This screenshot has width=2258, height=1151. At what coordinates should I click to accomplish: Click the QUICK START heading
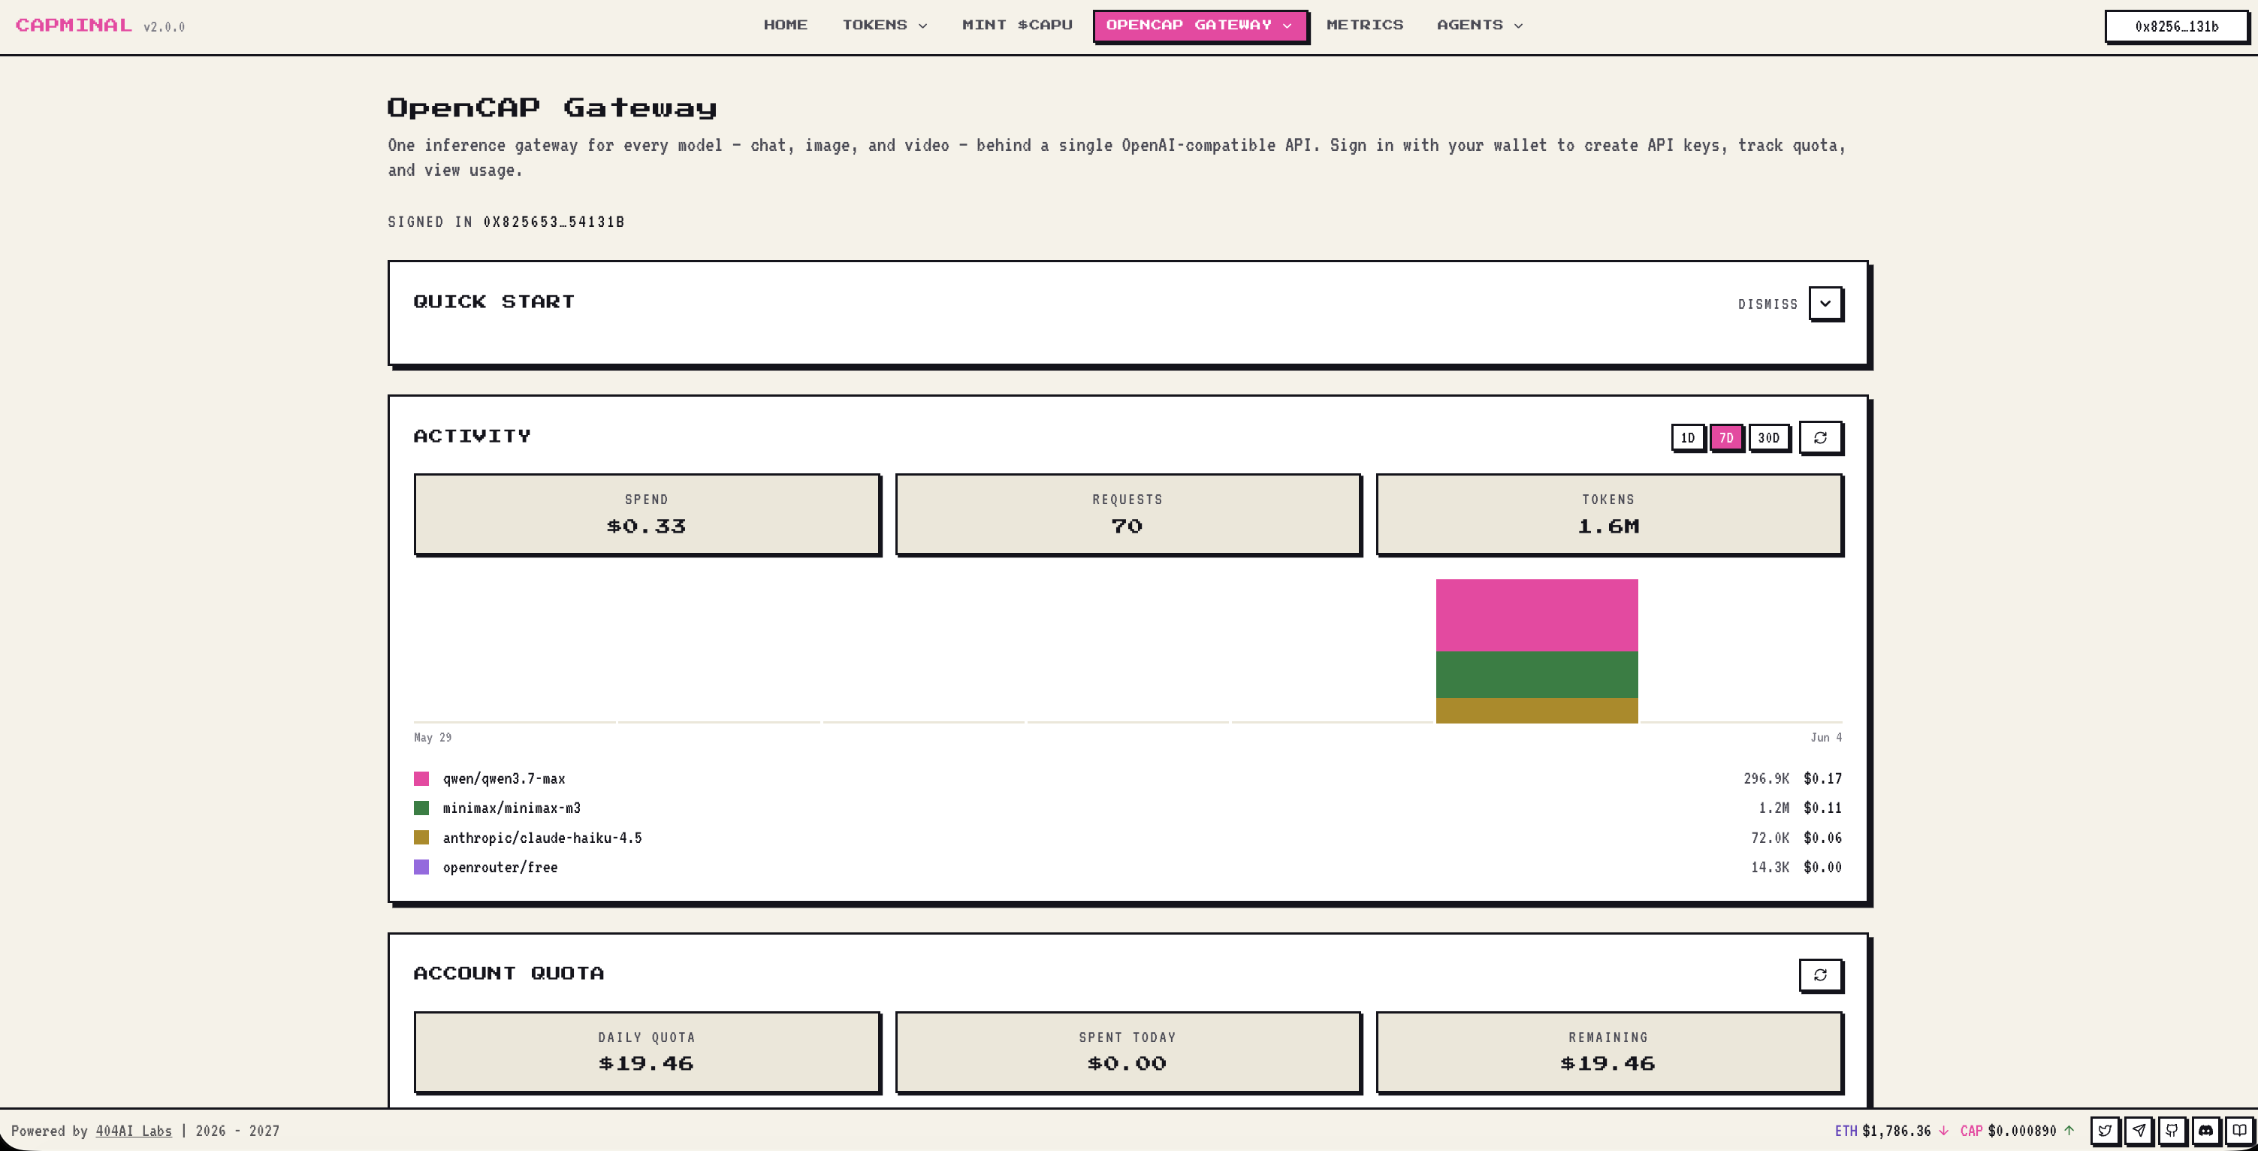(494, 301)
